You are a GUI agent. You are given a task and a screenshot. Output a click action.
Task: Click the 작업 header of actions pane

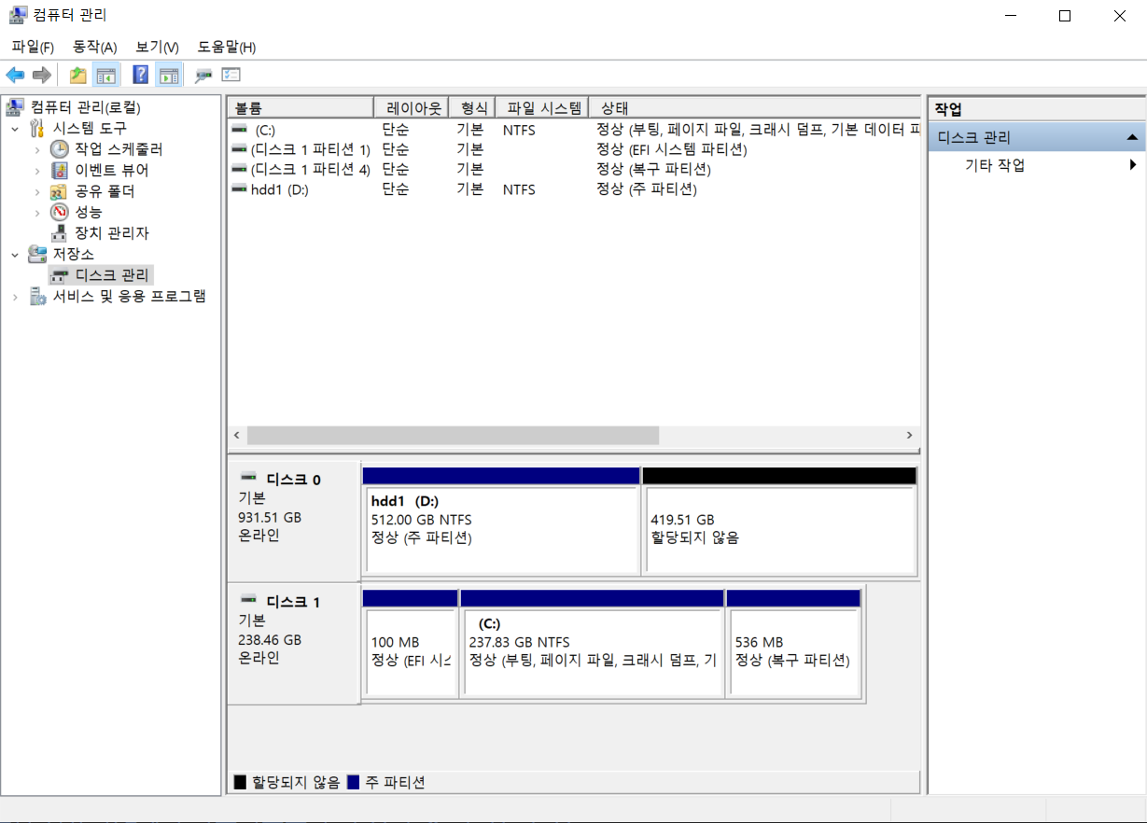coord(1036,109)
